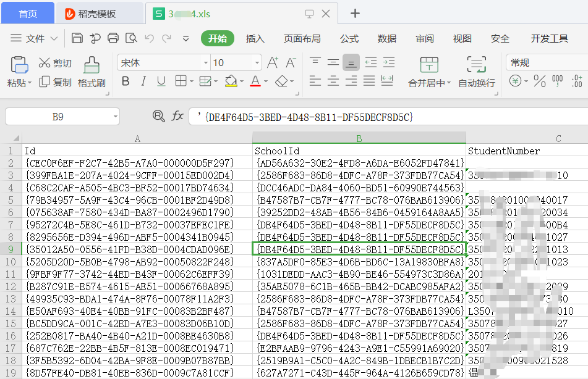
Task: Click the zoom lookup icon beside fx
Action: (x=159, y=116)
